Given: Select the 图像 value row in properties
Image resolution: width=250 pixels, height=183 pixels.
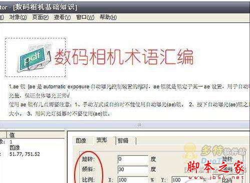Looking at the screenshot, I should click(x=15, y=147).
